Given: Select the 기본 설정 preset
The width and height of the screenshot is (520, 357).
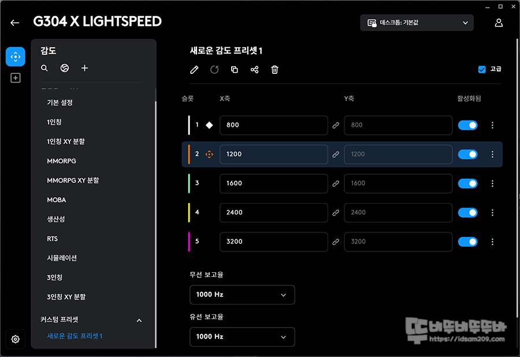Looking at the screenshot, I should [x=60, y=103].
